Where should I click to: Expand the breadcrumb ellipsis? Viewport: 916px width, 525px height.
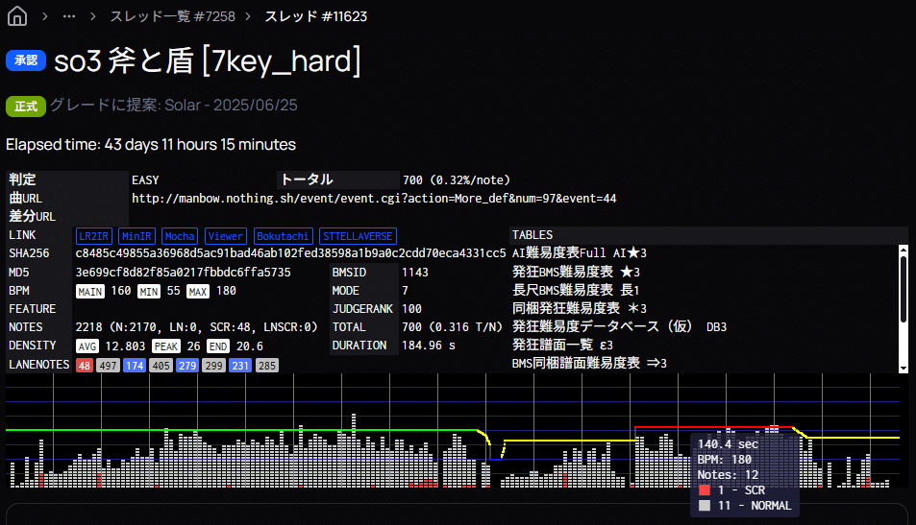pos(69,16)
